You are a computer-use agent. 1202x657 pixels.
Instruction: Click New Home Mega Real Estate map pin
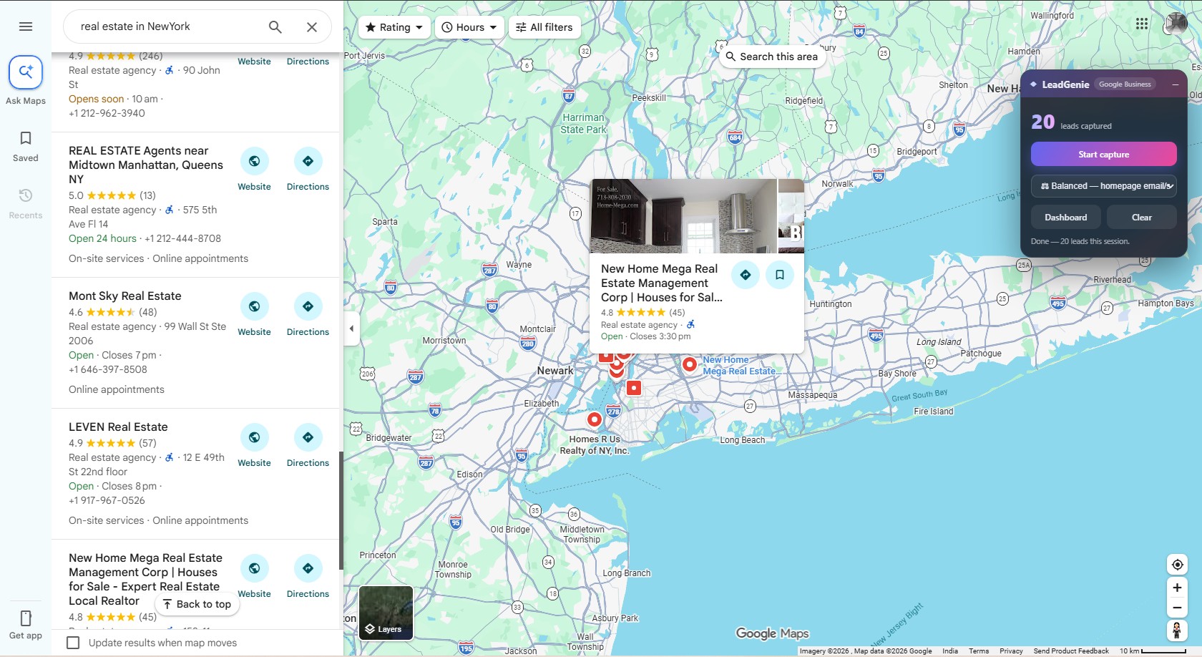[690, 364]
